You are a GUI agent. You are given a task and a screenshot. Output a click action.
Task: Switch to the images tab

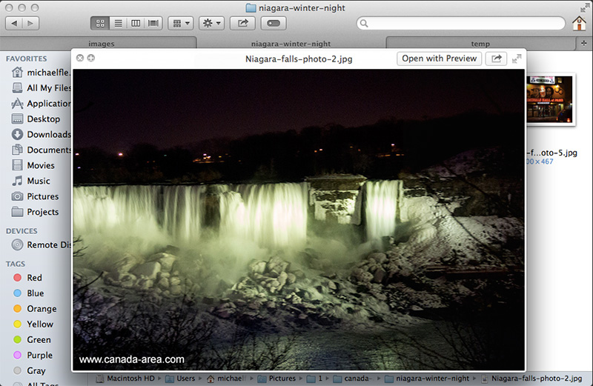tap(101, 44)
